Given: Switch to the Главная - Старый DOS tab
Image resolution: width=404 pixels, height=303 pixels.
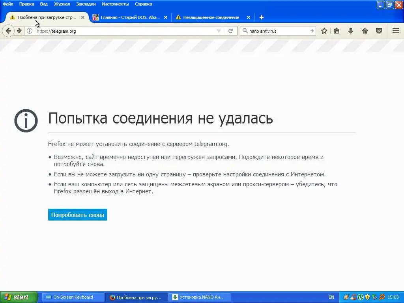Looking at the screenshot, I should tap(130, 17).
